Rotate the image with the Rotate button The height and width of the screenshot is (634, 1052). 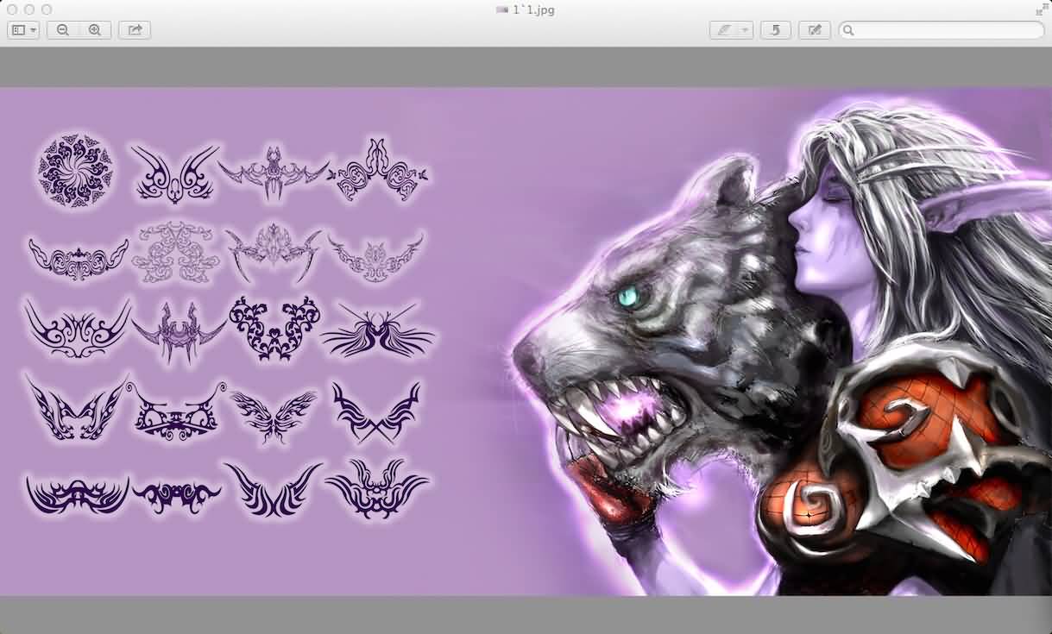[x=776, y=30]
